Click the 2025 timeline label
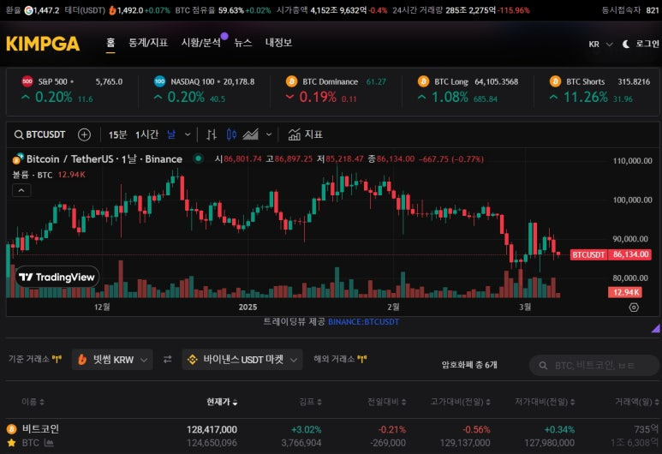The image size is (662, 454). (248, 307)
